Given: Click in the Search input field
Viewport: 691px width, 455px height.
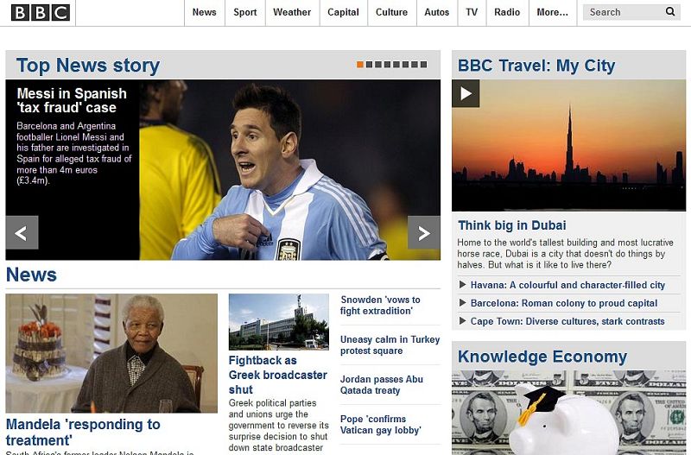Looking at the screenshot, I should (622, 12).
